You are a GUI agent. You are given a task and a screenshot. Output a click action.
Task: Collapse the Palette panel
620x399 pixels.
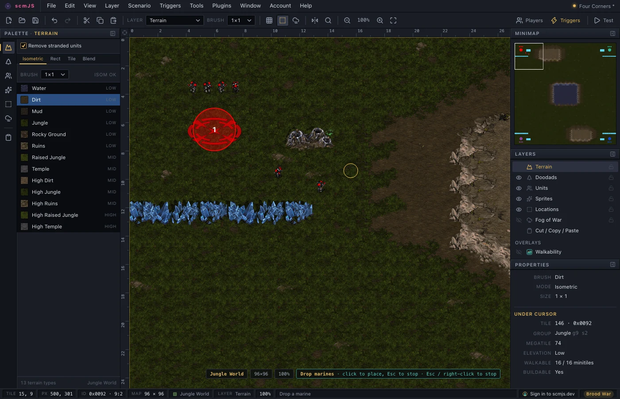pyautogui.click(x=112, y=33)
